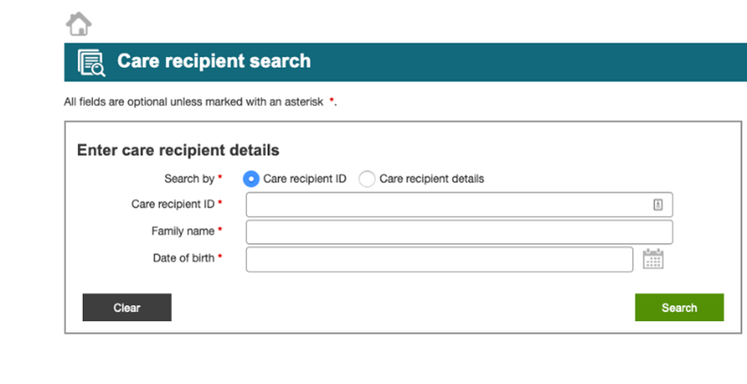Go to the home page icon

point(79,23)
